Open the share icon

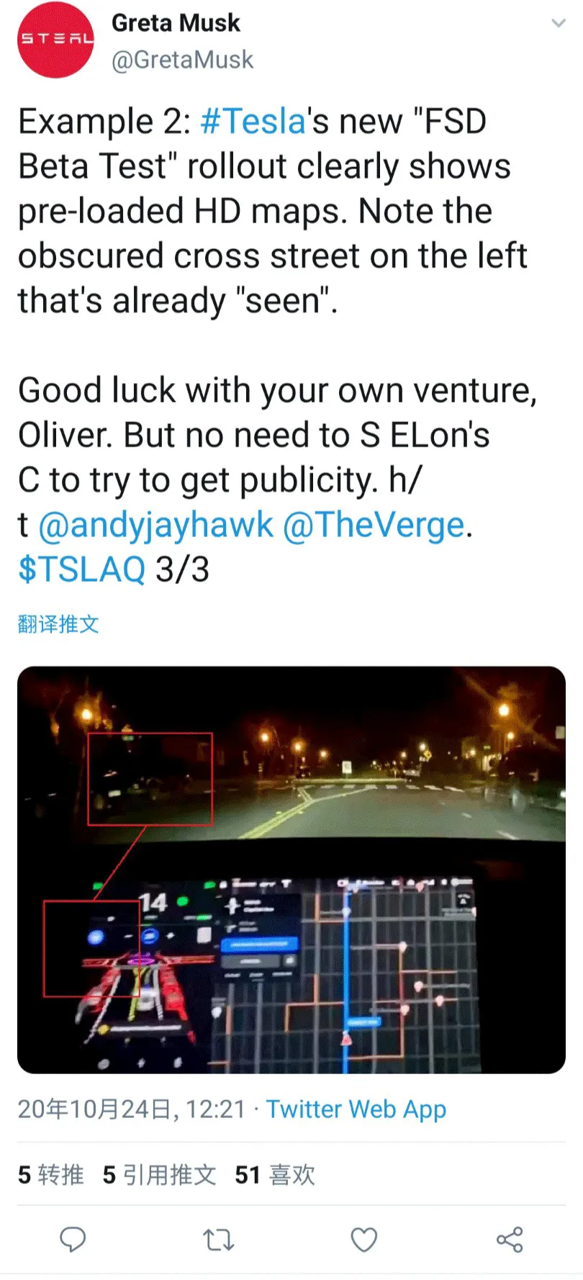510,1240
